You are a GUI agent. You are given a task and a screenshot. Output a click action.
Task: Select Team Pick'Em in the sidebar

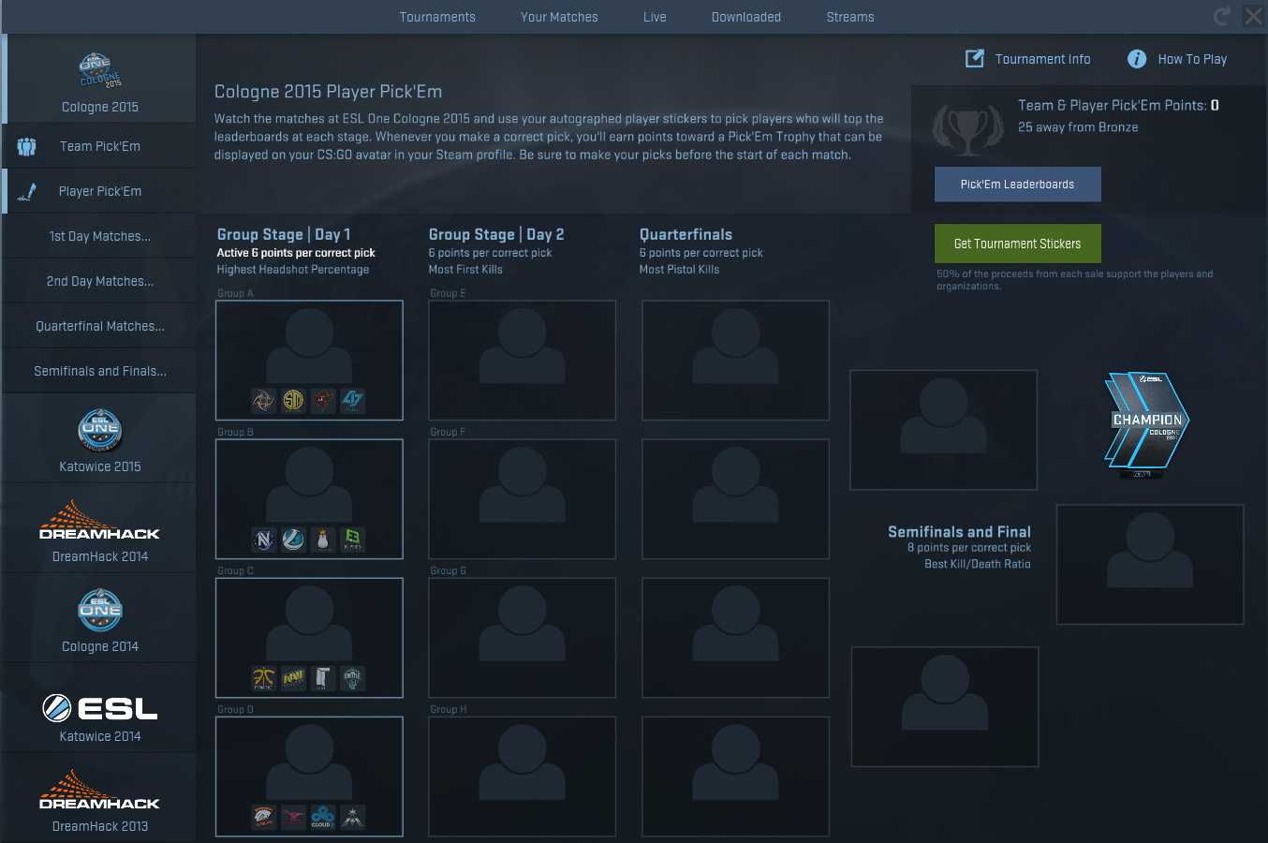point(99,146)
